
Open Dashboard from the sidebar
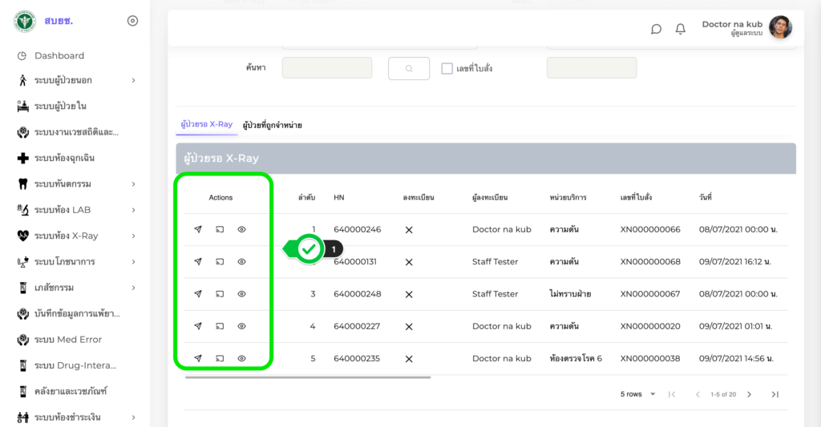click(x=59, y=55)
